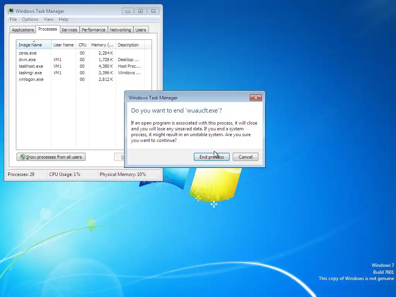Switch to the Users tab
The image size is (396, 297).
click(141, 30)
